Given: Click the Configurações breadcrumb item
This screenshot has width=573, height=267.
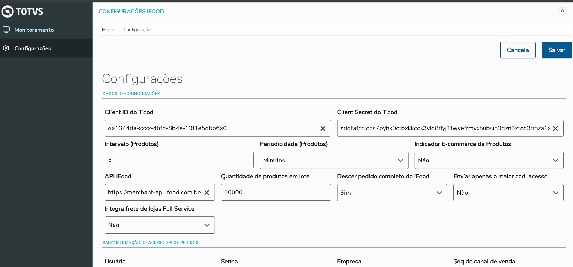Looking at the screenshot, I should [138, 30].
